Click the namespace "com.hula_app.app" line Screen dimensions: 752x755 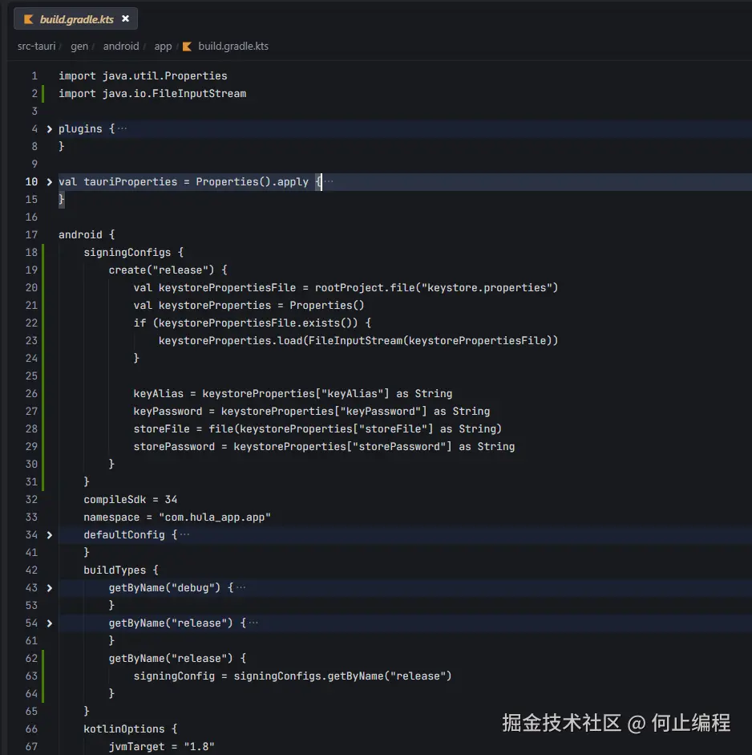click(x=177, y=518)
